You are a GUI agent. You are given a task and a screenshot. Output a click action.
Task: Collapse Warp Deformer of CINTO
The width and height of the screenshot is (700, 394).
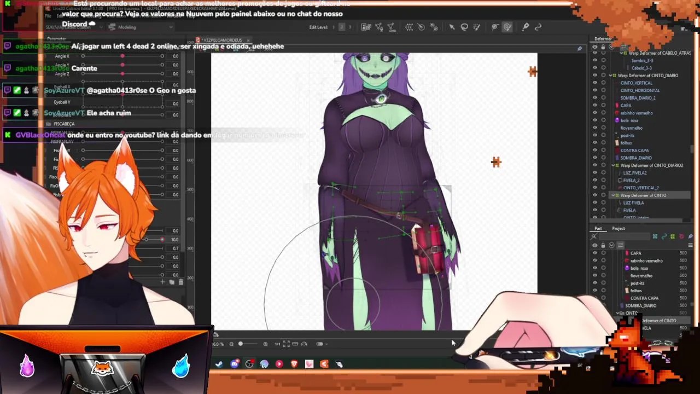point(612,195)
